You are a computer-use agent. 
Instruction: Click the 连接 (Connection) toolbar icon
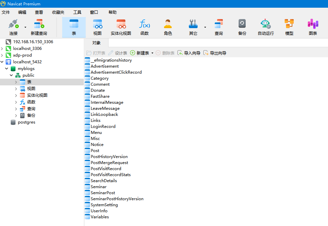click(13, 27)
